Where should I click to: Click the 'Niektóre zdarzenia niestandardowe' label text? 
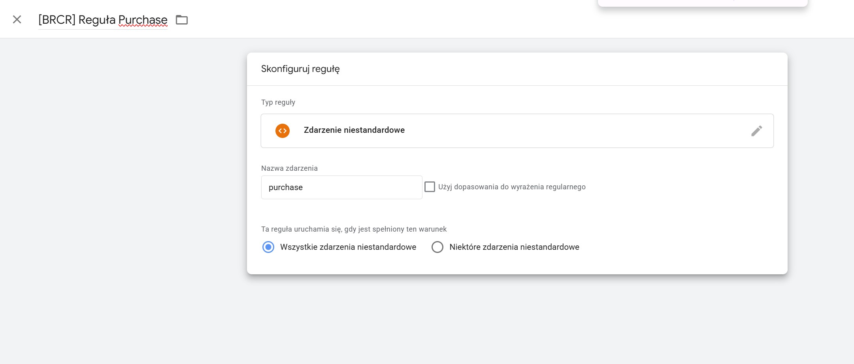(514, 247)
